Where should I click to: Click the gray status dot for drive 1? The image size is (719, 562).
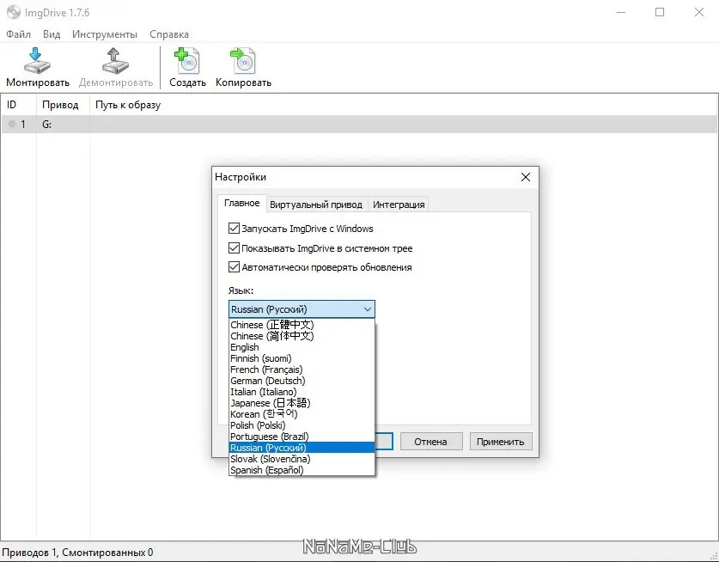[12, 124]
